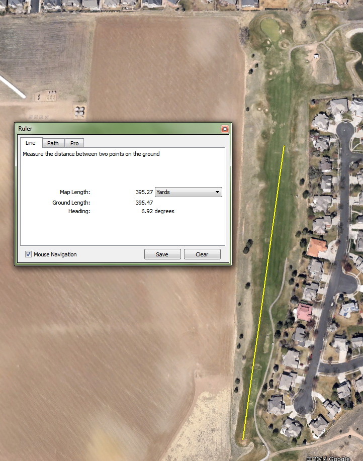
Task: Click the Map Length label
Action: coord(74,192)
